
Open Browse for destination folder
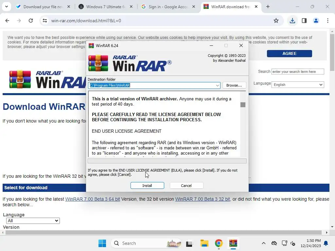click(x=234, y=85)
